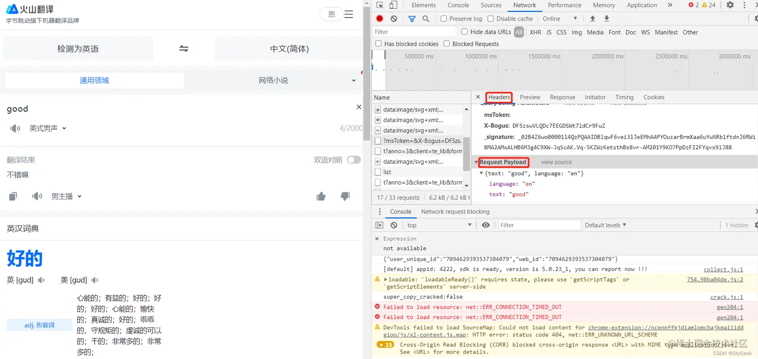Remove the live expression
This screenshot has height=359, width=758.
tap(377, 239)
